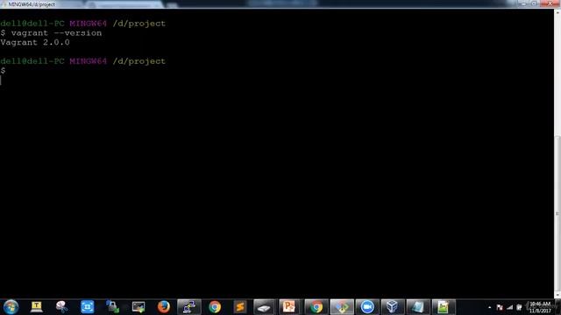This screenshot has height=315, width=561.
Task: Open VirtualBox cube icon in taskbar
Action: 393,307
